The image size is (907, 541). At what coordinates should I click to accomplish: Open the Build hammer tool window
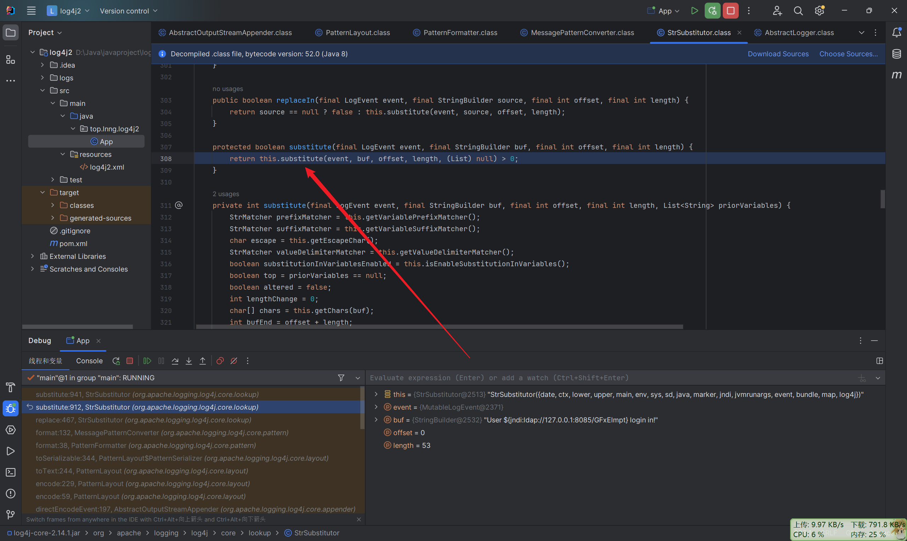tap(11, 387)
